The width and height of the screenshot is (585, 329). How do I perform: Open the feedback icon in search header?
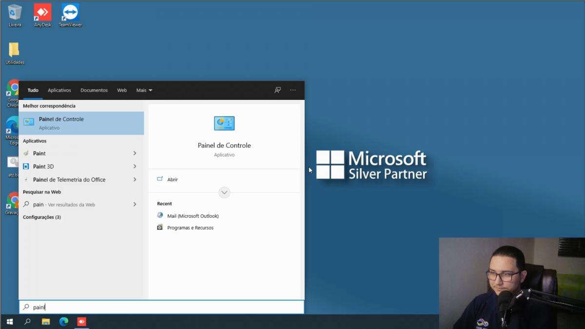coord(277,90)
